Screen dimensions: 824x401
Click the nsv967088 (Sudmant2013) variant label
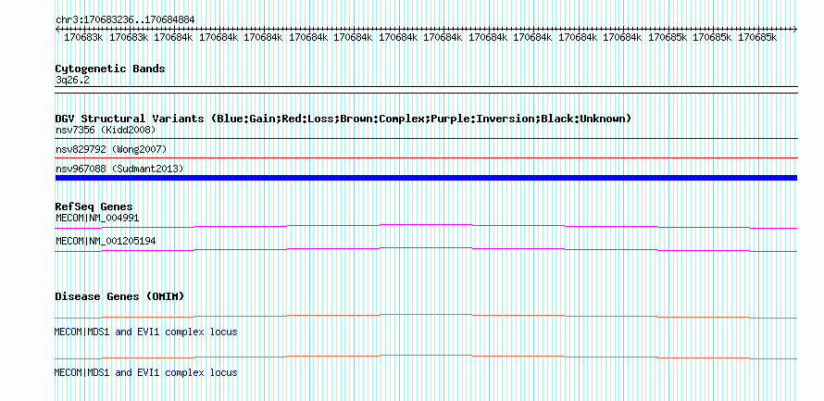[119, 169]
